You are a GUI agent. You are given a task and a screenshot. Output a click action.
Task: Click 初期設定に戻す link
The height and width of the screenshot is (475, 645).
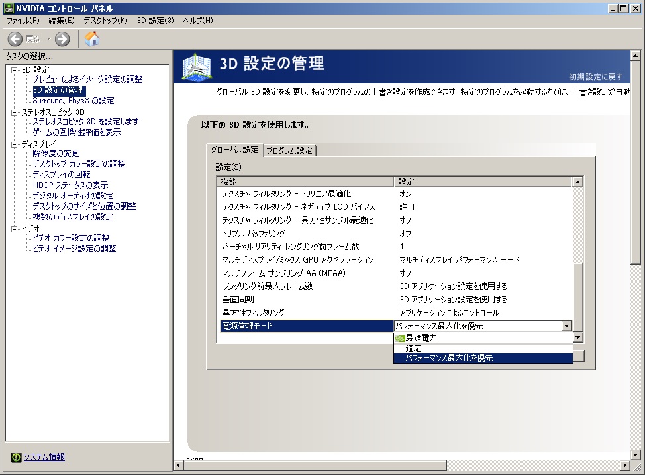click(595, 77)
